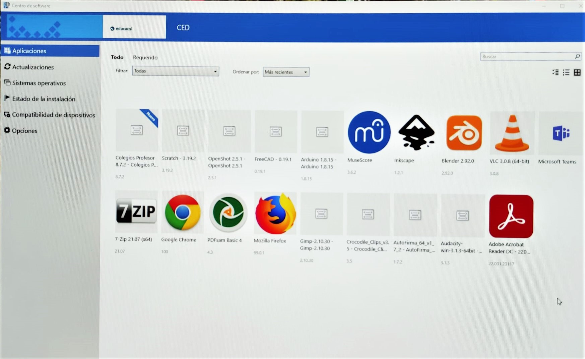This screenshot has height=359, width=585.
Task: Open the Scratch 3.19.2 placeholder tile
Action: 183,130
